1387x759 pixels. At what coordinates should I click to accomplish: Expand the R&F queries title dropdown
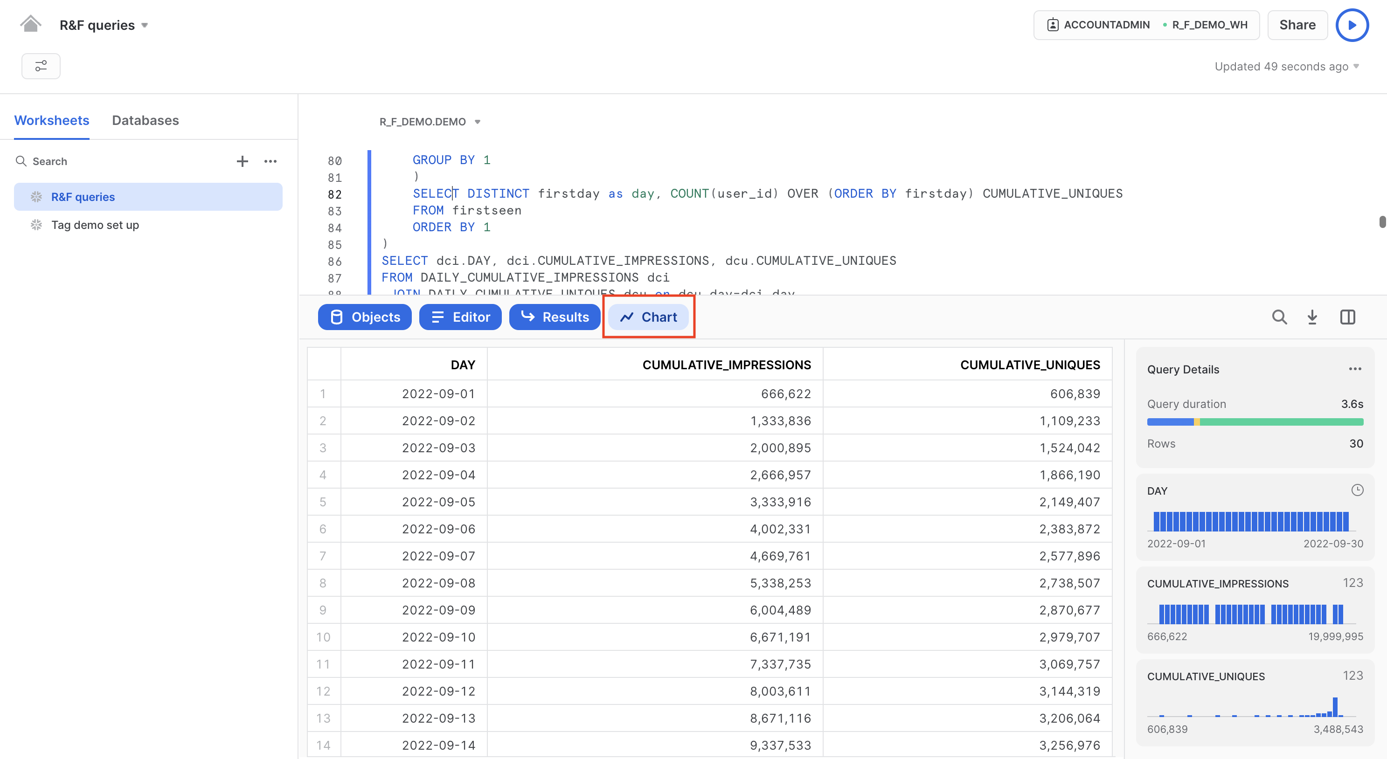144,25
